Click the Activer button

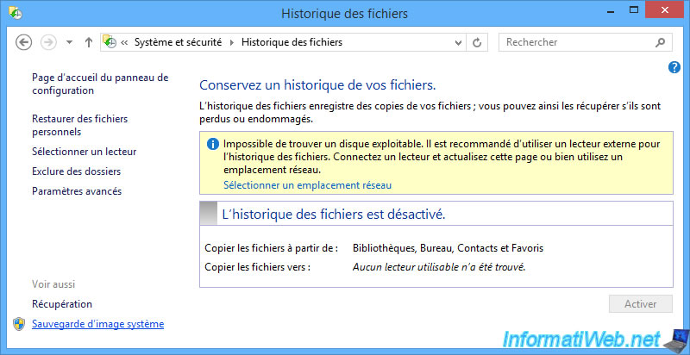tap(640, 304)
